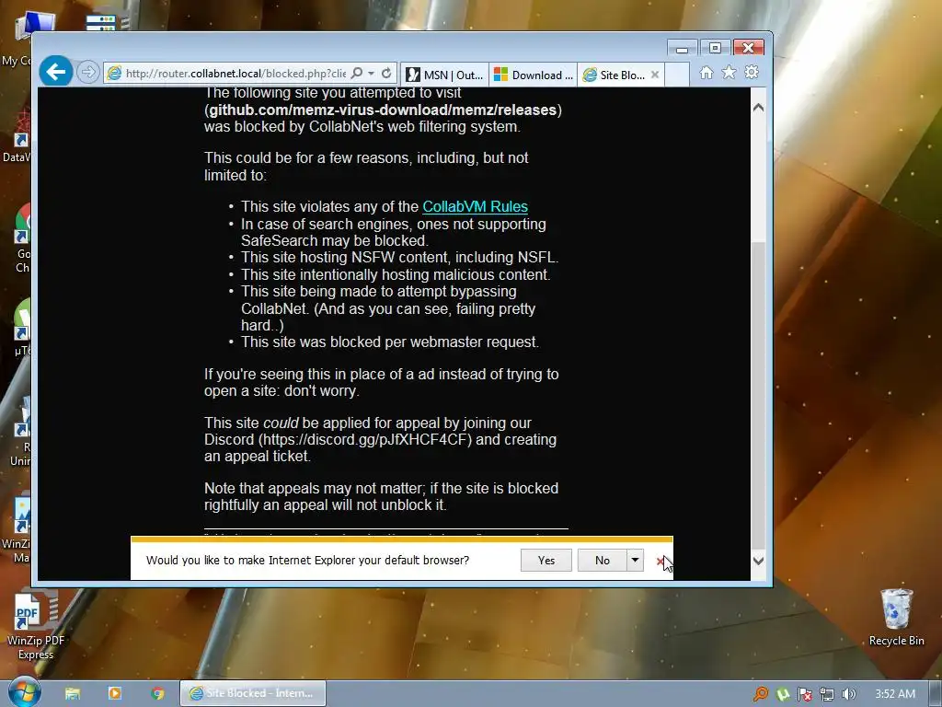942x707 pixels.
Task: Click the Show desktop strip beside the clock
Action: pyautogui.click(x=936, y=693)
